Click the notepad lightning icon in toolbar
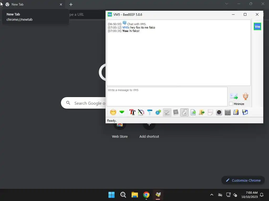This screenshot has height=201, width=269. (236, 112)
